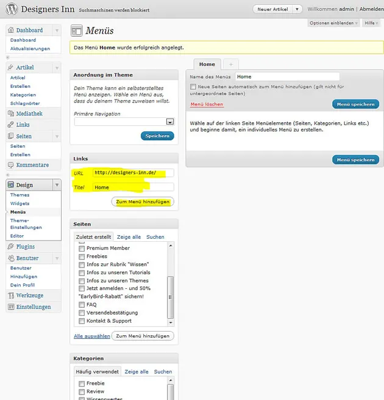Click the Plugins plug icon
The height and width of the screenshot is (400, 384).
pyautogui.click(x=11, y=247)
